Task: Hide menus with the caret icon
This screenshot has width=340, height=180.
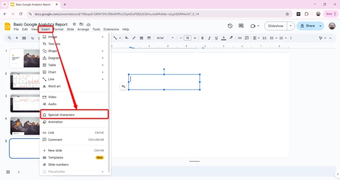Action: tap(330, 38)
